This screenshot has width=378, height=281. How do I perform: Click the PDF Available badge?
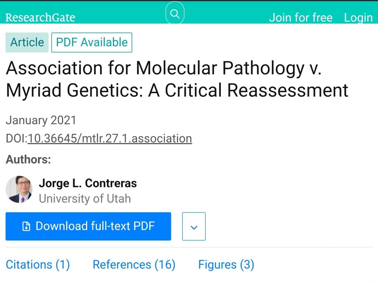pos(92,43)
